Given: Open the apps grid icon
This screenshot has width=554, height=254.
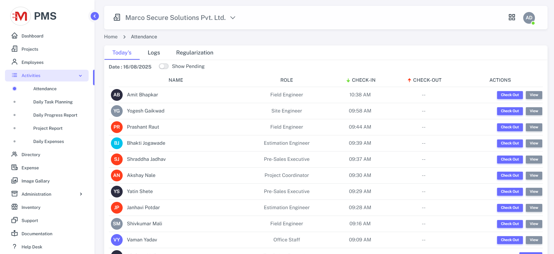Looking at the screenshot, I should pyautogui.click(x=512, y=17).
